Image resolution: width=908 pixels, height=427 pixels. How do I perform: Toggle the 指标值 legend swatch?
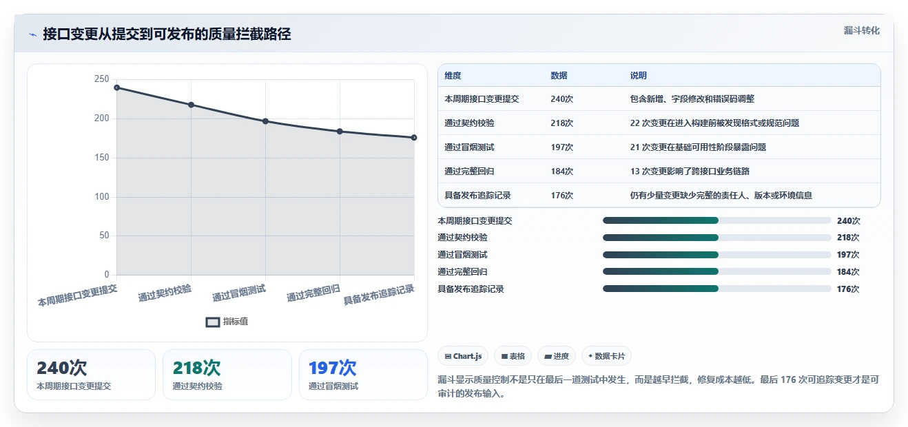[213, 322]
